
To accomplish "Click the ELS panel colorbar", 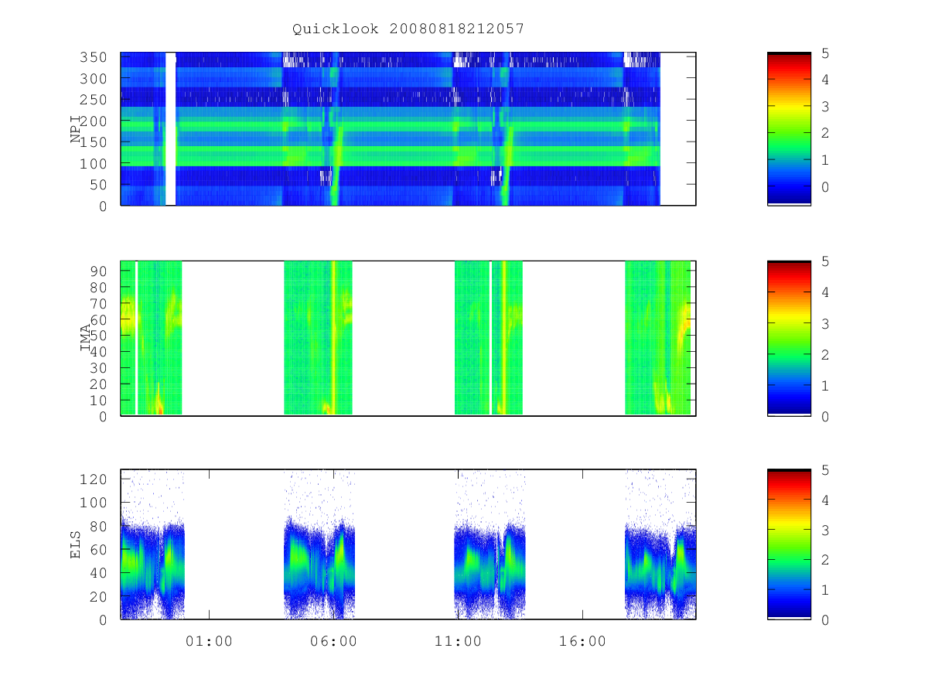I will pos(789,544).
